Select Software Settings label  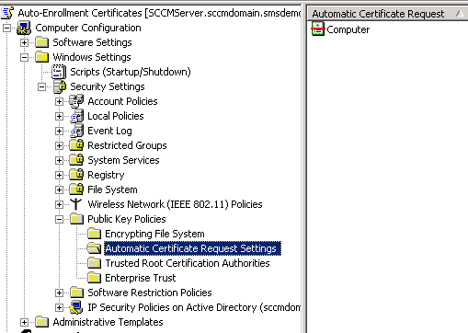pos(92,42)
